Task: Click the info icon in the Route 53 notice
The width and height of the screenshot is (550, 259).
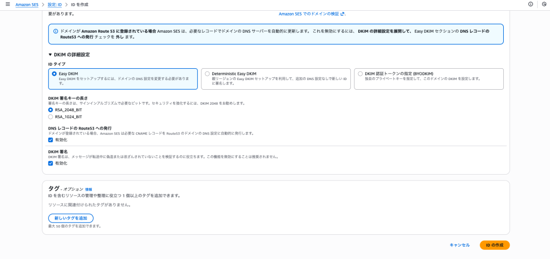Action: click(x=56, y=31)
